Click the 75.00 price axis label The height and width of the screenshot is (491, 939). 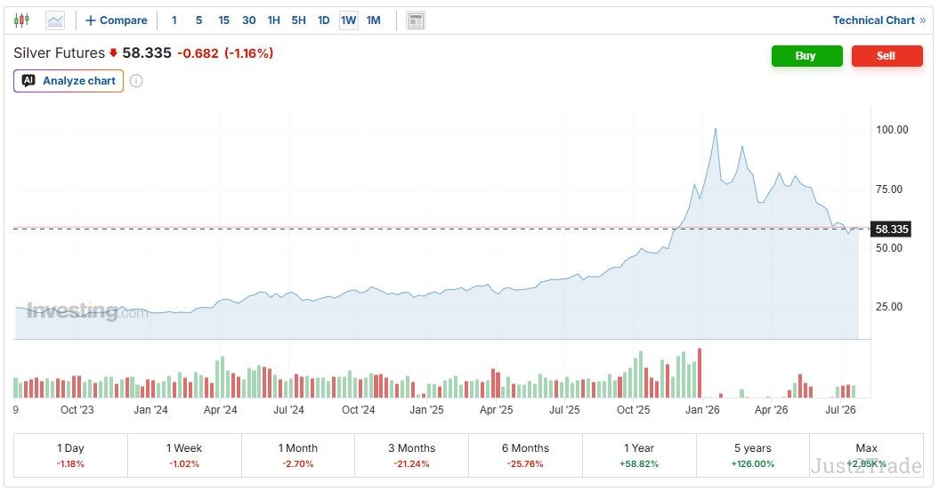(888, 189)
